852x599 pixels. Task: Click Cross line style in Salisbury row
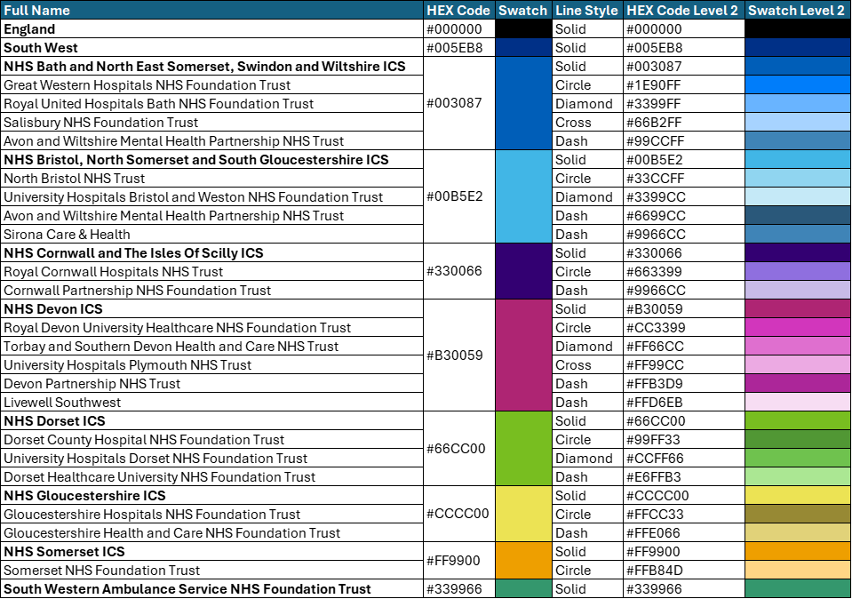click(x=587, y=123)
